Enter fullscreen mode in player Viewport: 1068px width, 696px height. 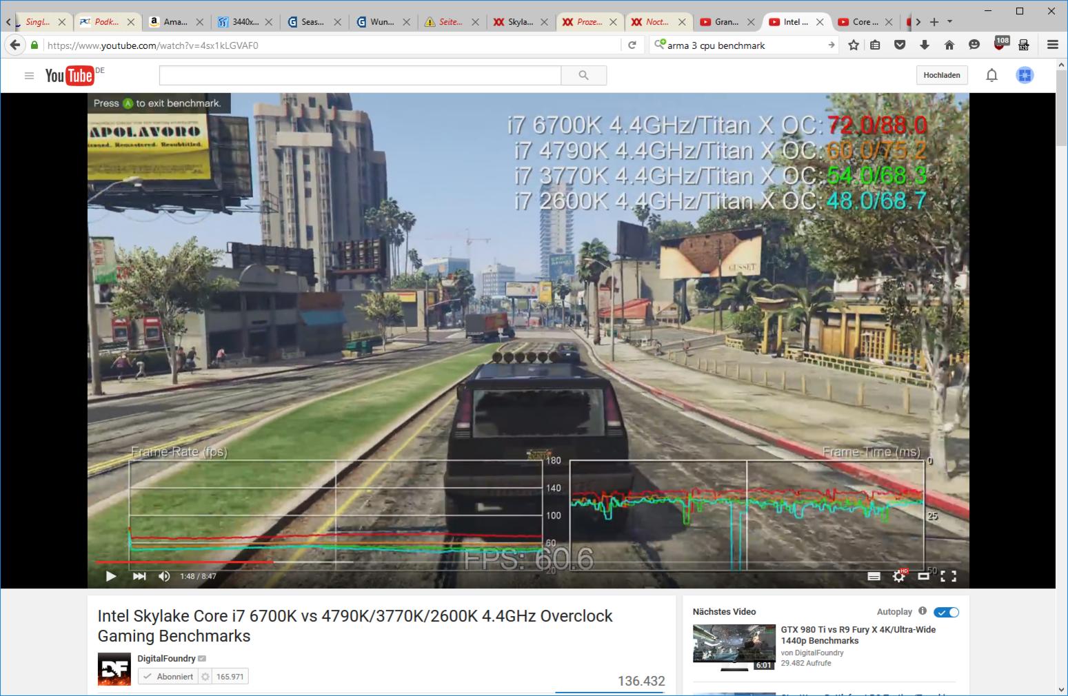pos(949,576)
